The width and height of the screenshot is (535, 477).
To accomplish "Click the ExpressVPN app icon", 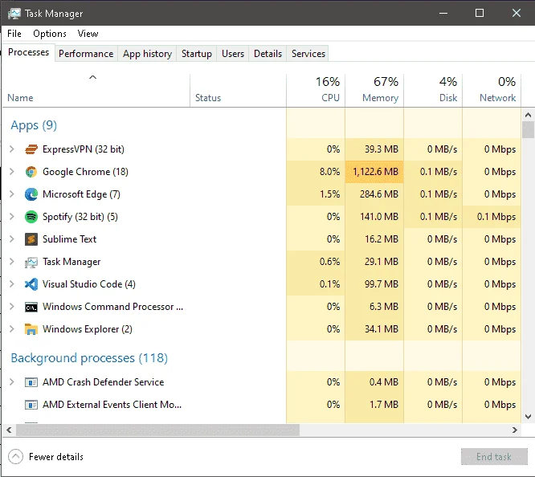I will click(31, 149).
